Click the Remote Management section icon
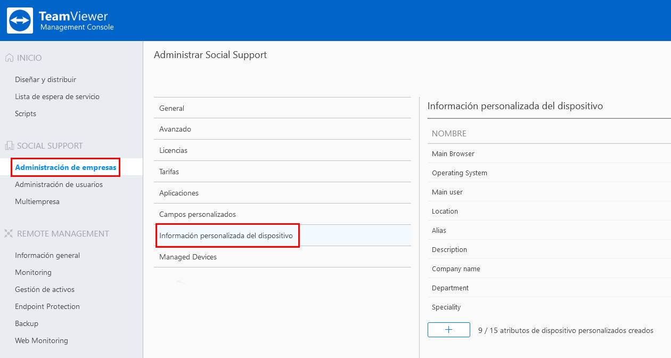The image size is (671, 358). pos(9,233)
